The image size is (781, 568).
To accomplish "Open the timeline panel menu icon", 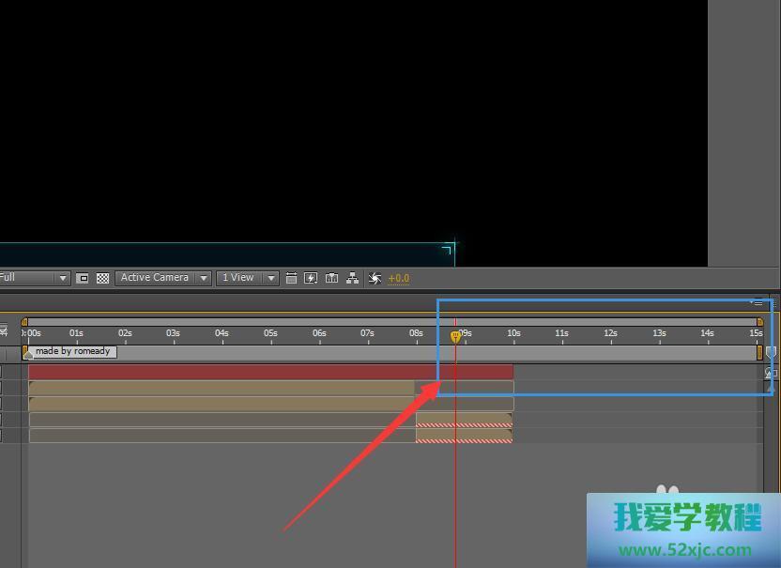I will pos(758,302).
